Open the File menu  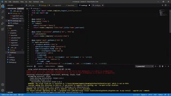tap(6, 2)
